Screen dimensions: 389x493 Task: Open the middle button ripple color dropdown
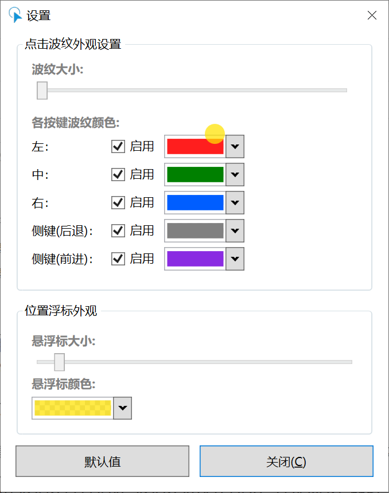click(234, 174)
